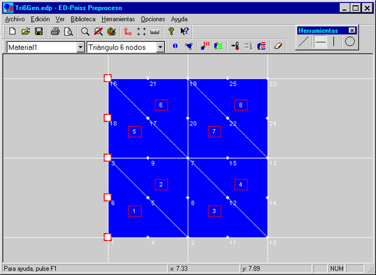Image resolution: width=376 pixels, height=275 pixels.
Task: Activate context help arrow-question icon
Action: [x=184, y=31]
